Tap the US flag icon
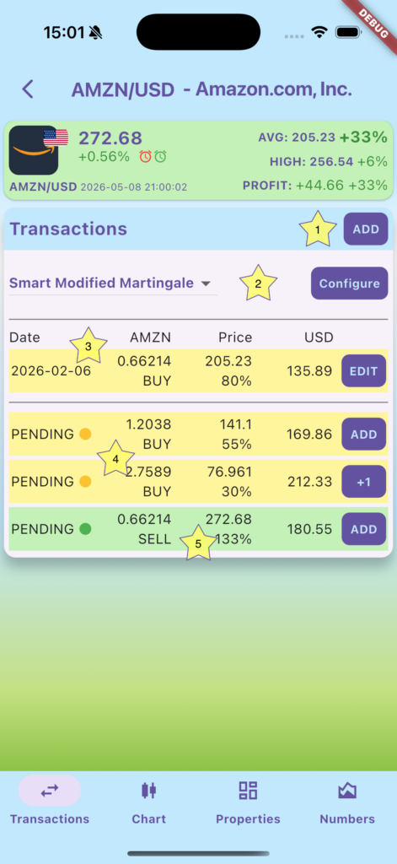The image size is (397, 864). [x=56, y=138]
